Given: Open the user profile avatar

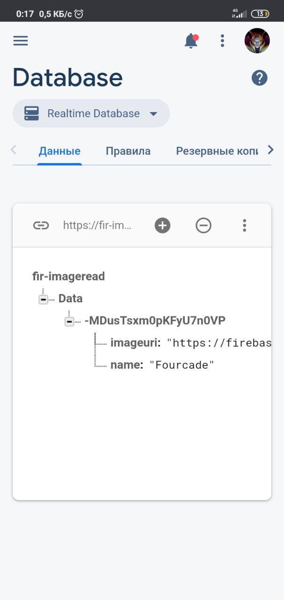Looking at the screenshot, I should click(257, 41).
